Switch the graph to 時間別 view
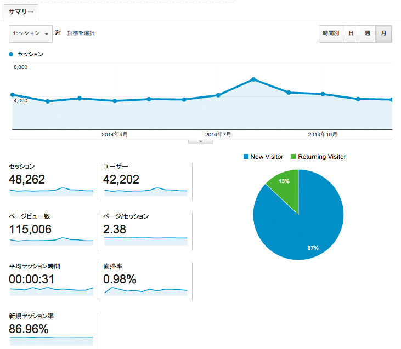 (x=331, y=33)
